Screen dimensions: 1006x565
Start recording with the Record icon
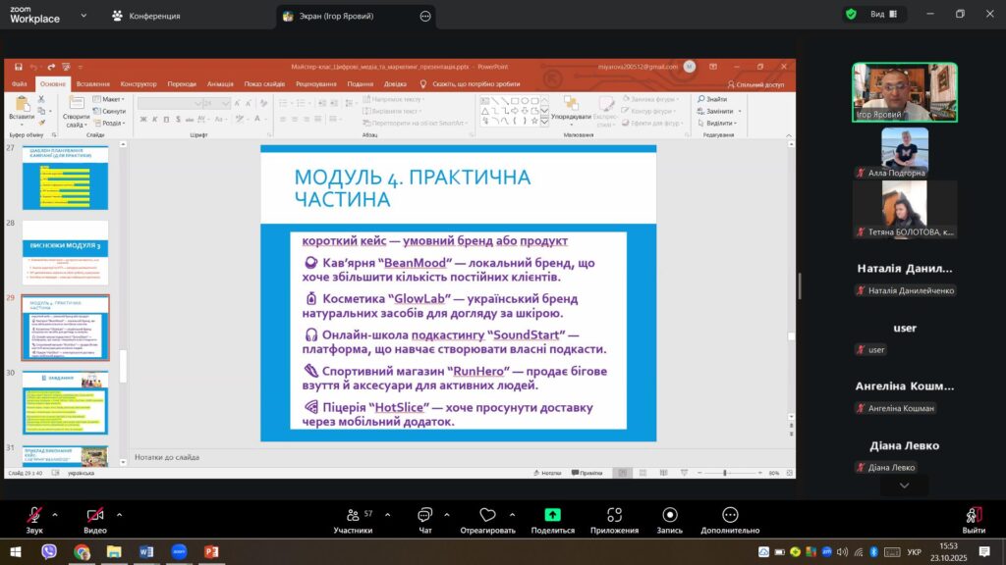click(670, 515)
